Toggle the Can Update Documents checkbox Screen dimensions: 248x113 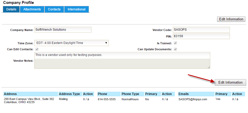pyautogui.click(x=175, y=49)
